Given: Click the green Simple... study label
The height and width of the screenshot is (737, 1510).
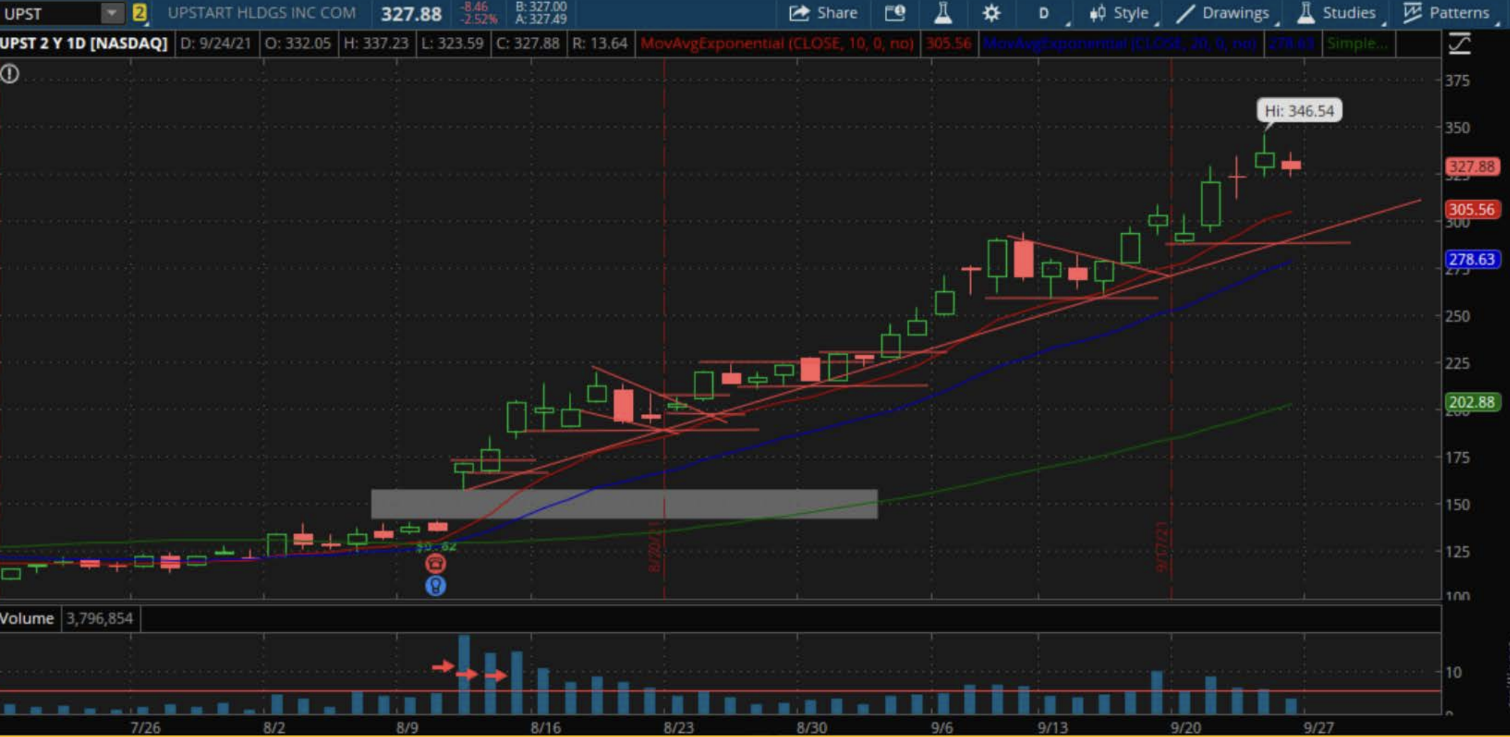Looking at the screenshot, I should click(1357, 44).
